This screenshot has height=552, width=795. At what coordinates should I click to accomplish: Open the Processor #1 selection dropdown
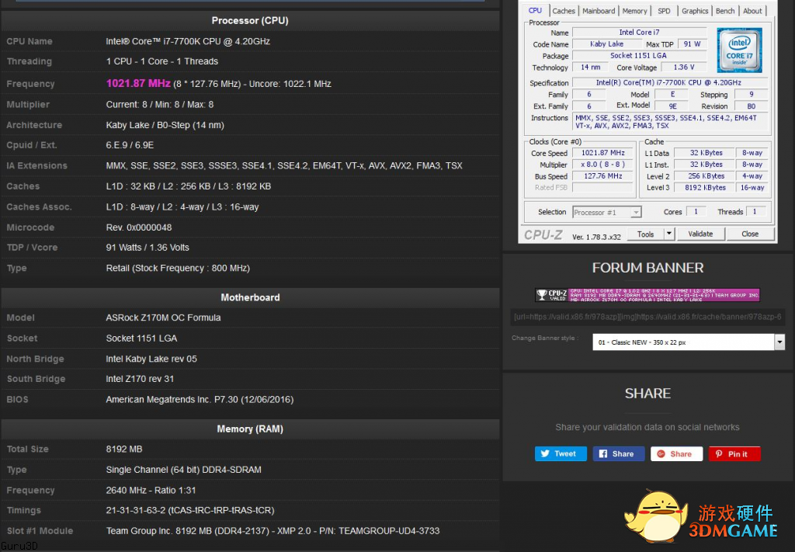click(x=607, y=213)
